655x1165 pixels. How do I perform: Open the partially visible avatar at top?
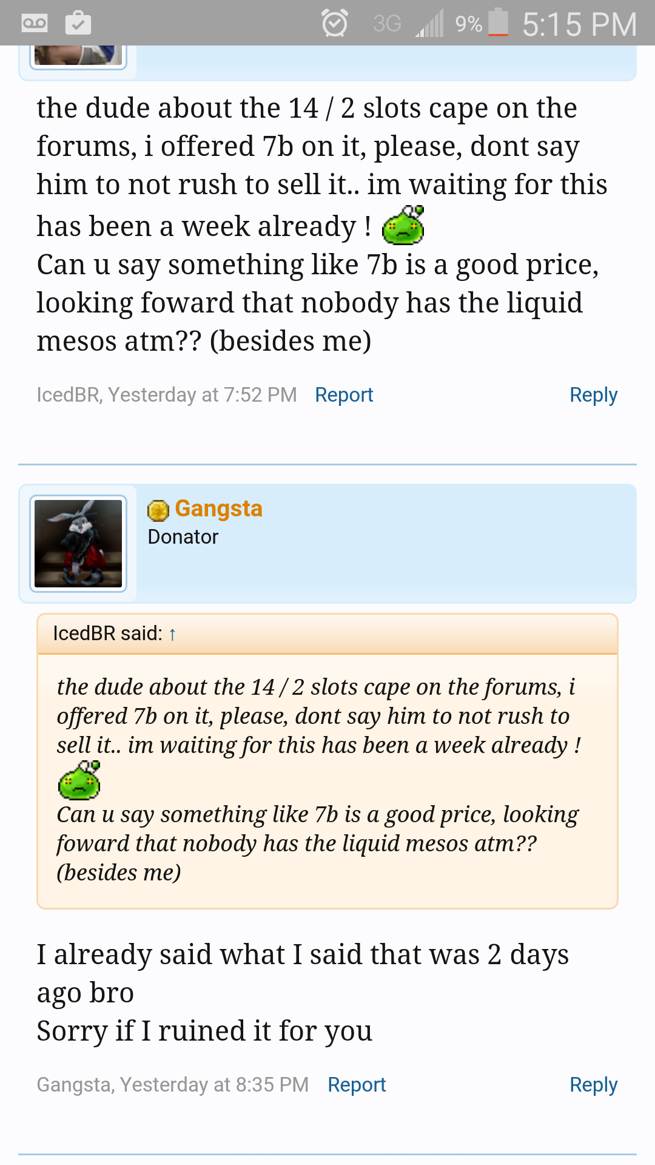click(78, 55)
